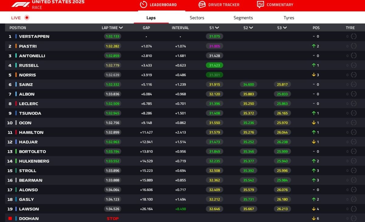This screenshot has height=222, width=365.
Task: Open the S3 sector dropdown arrow
Action: pyautogui.click(x=285, y=28)
